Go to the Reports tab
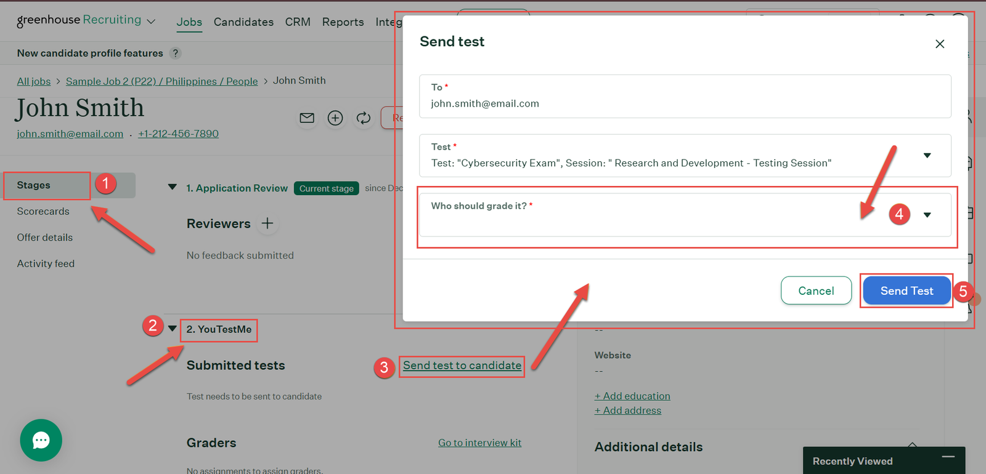 click(x=343, y=22)
